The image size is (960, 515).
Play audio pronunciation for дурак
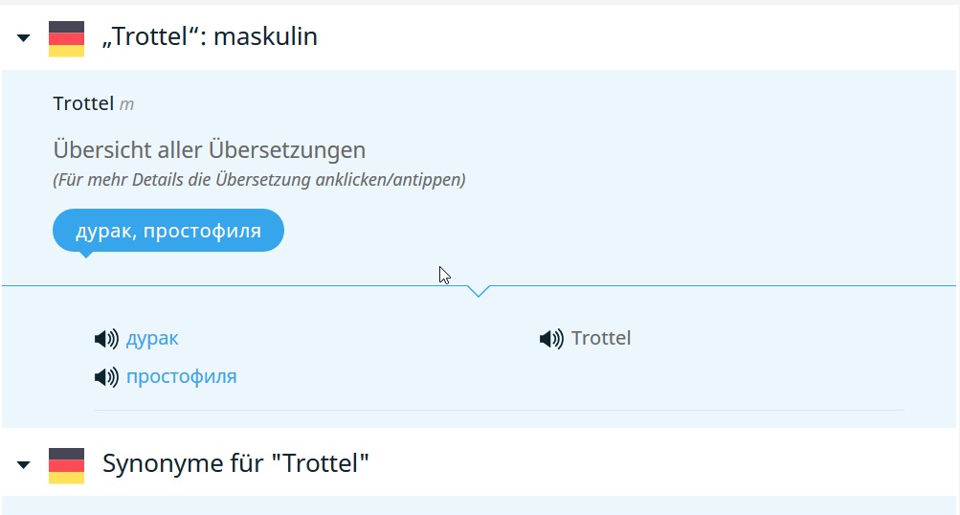[106, 338]
